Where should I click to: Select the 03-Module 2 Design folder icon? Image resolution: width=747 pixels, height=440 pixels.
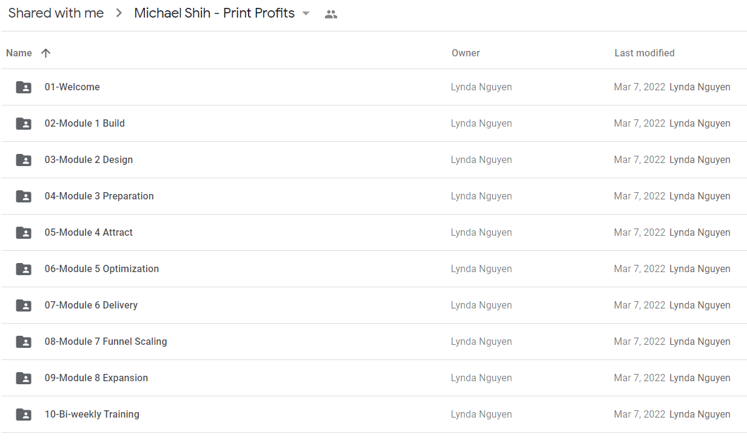tap(24, 160)
